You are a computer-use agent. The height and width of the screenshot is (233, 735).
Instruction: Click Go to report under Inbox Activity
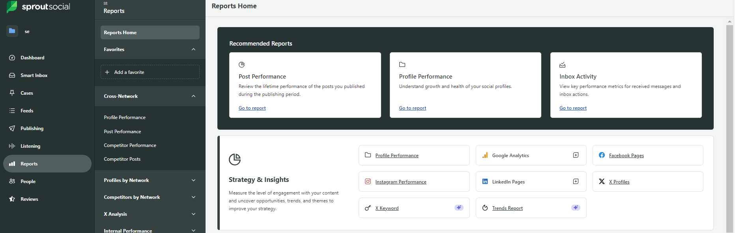point(573,108)
